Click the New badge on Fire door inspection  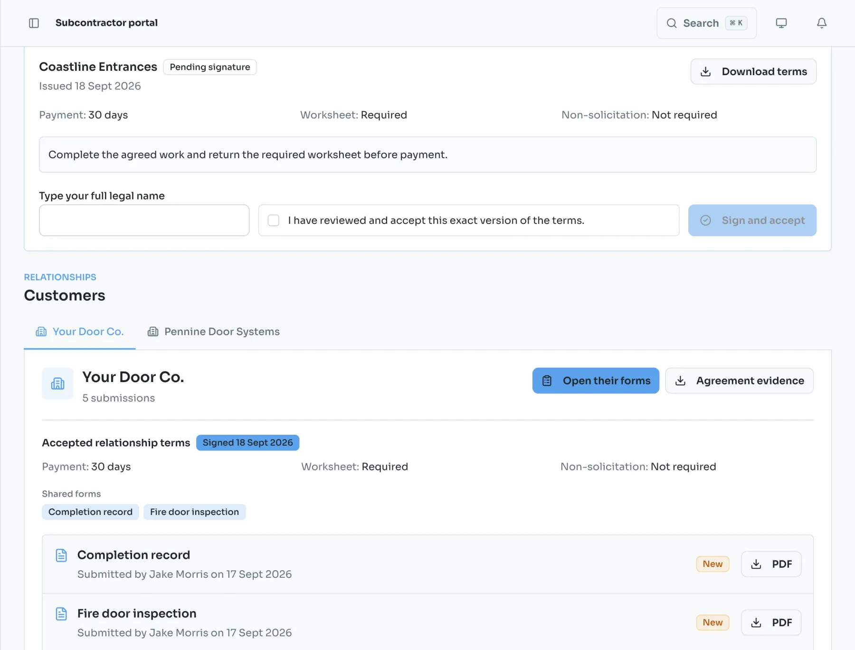(712, 622)
